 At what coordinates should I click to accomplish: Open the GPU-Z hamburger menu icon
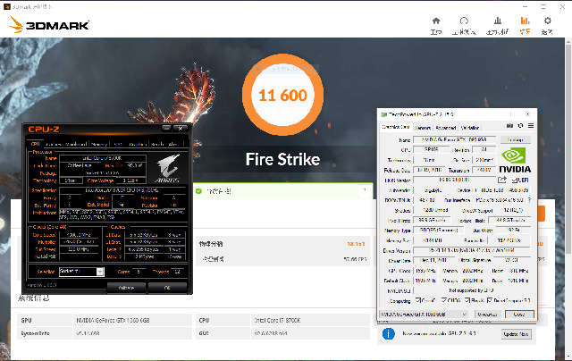[x=531, y=126]
